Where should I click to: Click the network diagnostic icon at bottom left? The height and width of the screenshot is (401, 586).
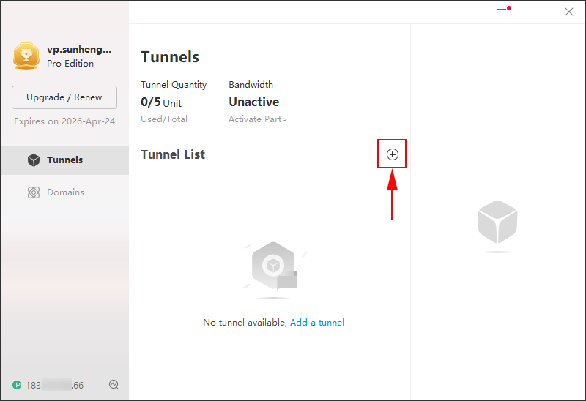click(114, 385)
